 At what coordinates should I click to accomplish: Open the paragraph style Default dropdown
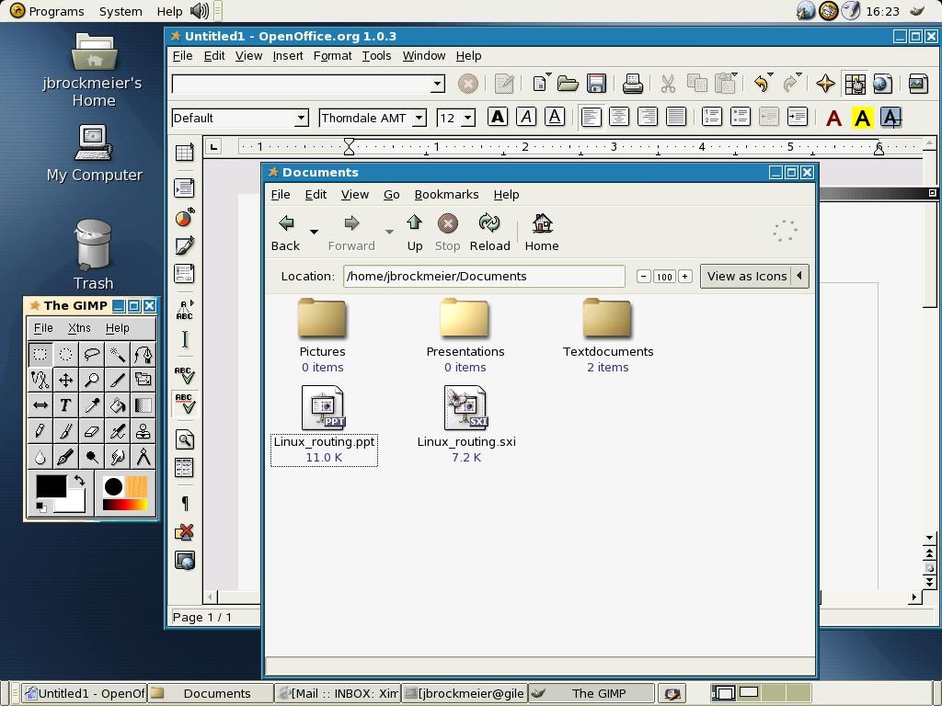click(301, 118)
